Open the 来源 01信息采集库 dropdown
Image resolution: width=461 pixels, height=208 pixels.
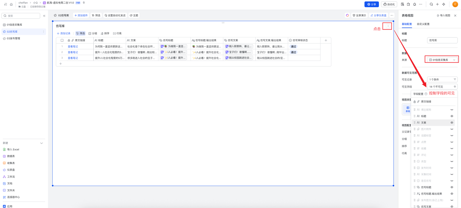click(x=442, y=60)
